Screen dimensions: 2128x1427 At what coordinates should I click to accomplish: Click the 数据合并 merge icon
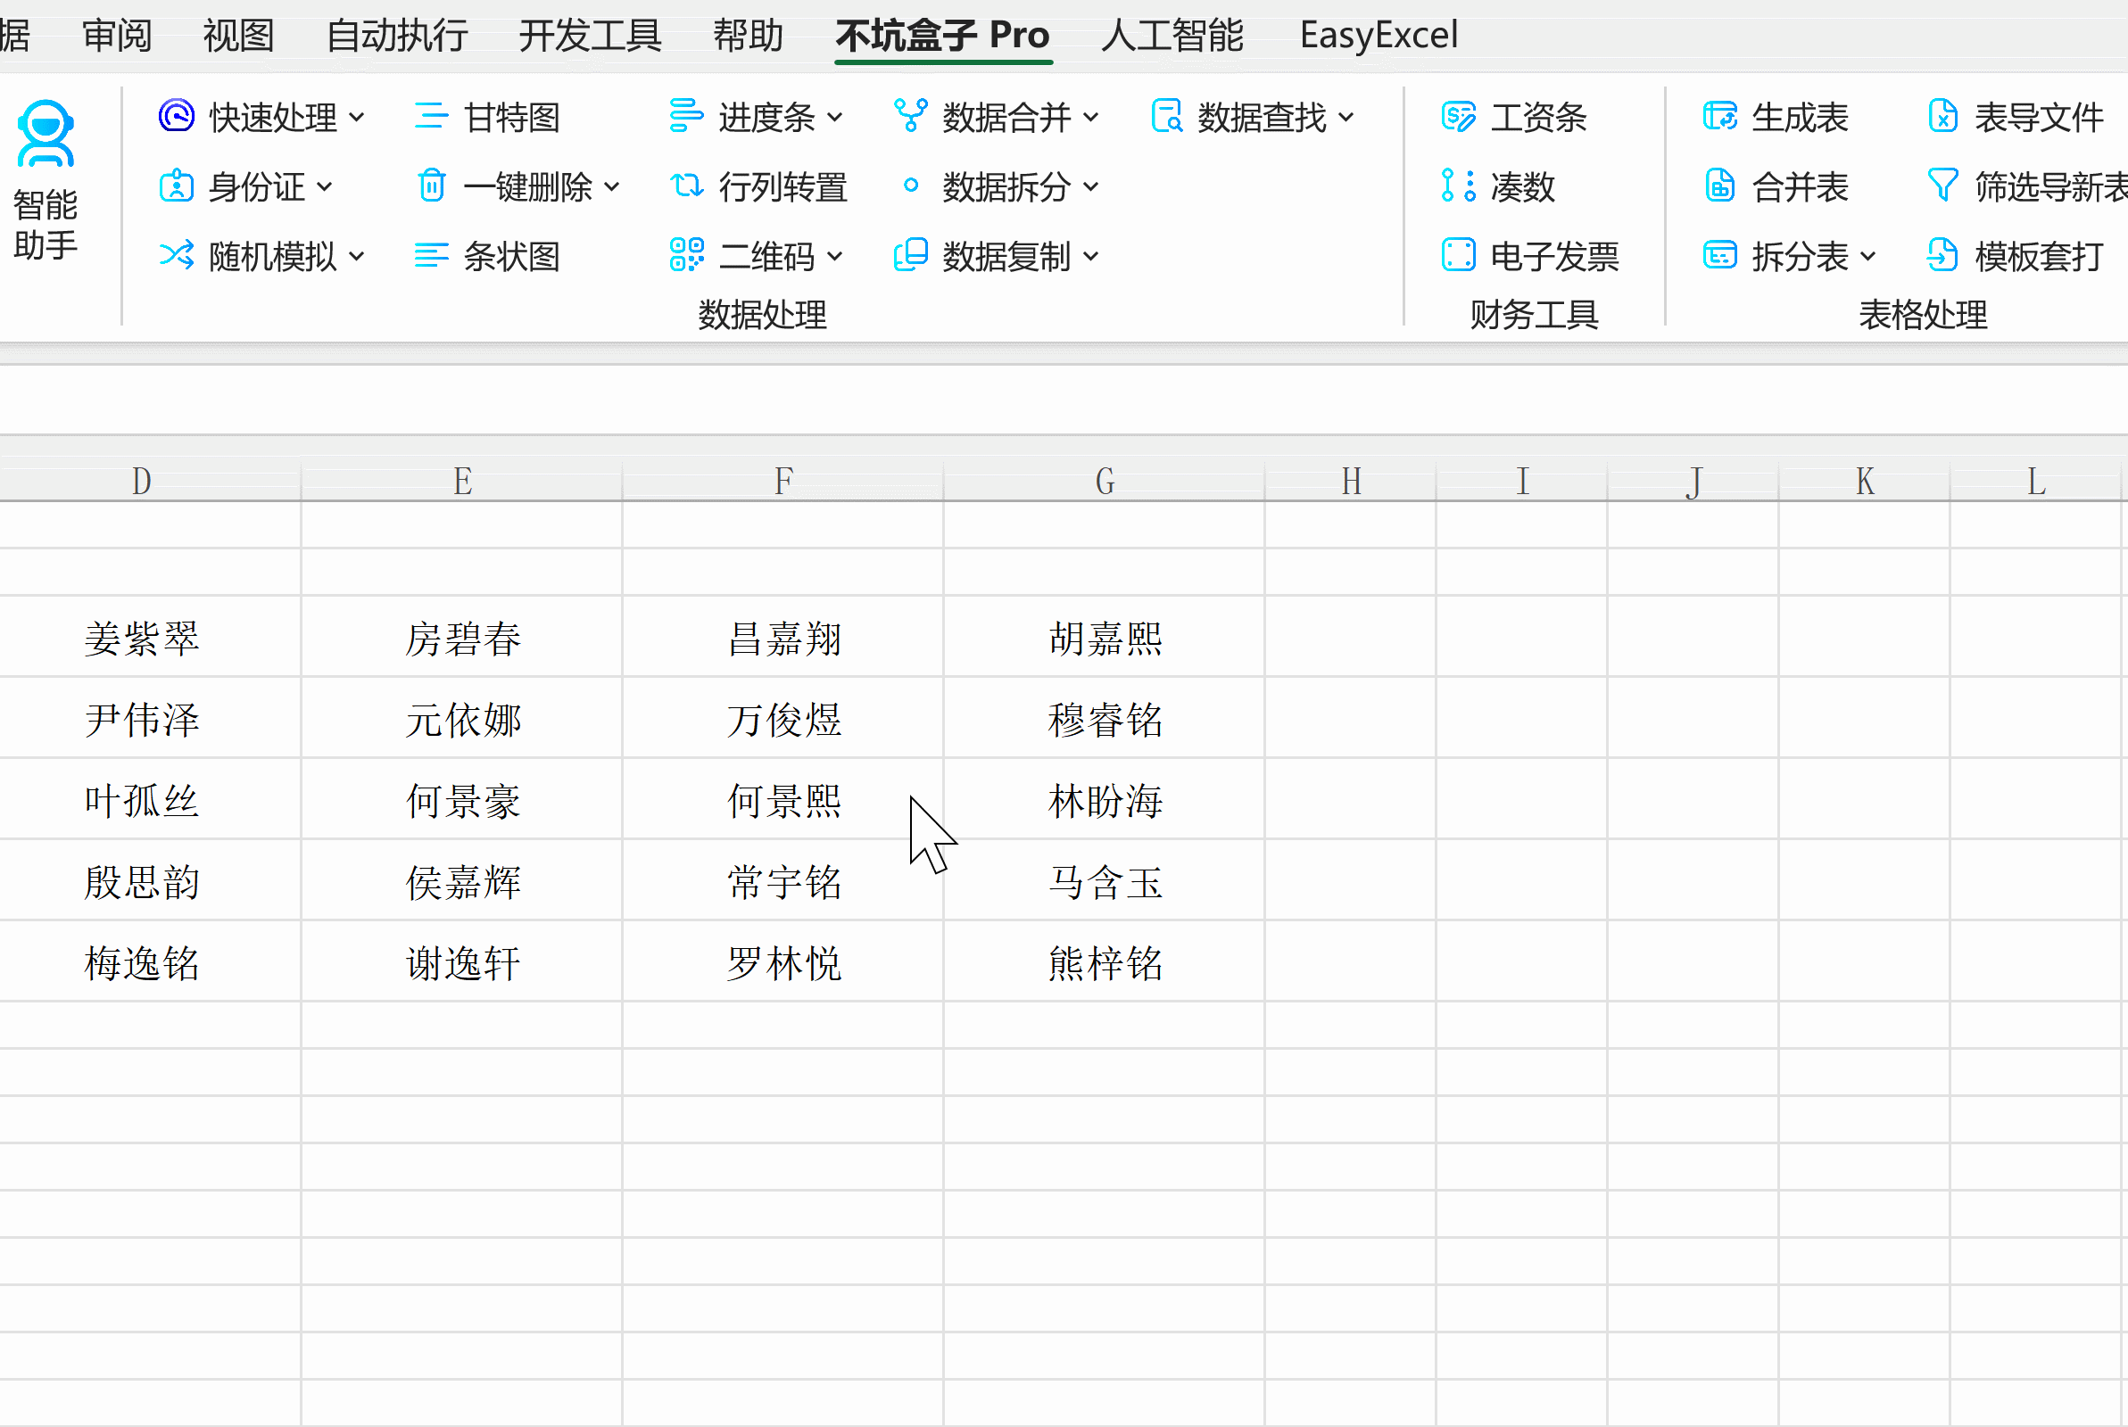tap(910, 117)
